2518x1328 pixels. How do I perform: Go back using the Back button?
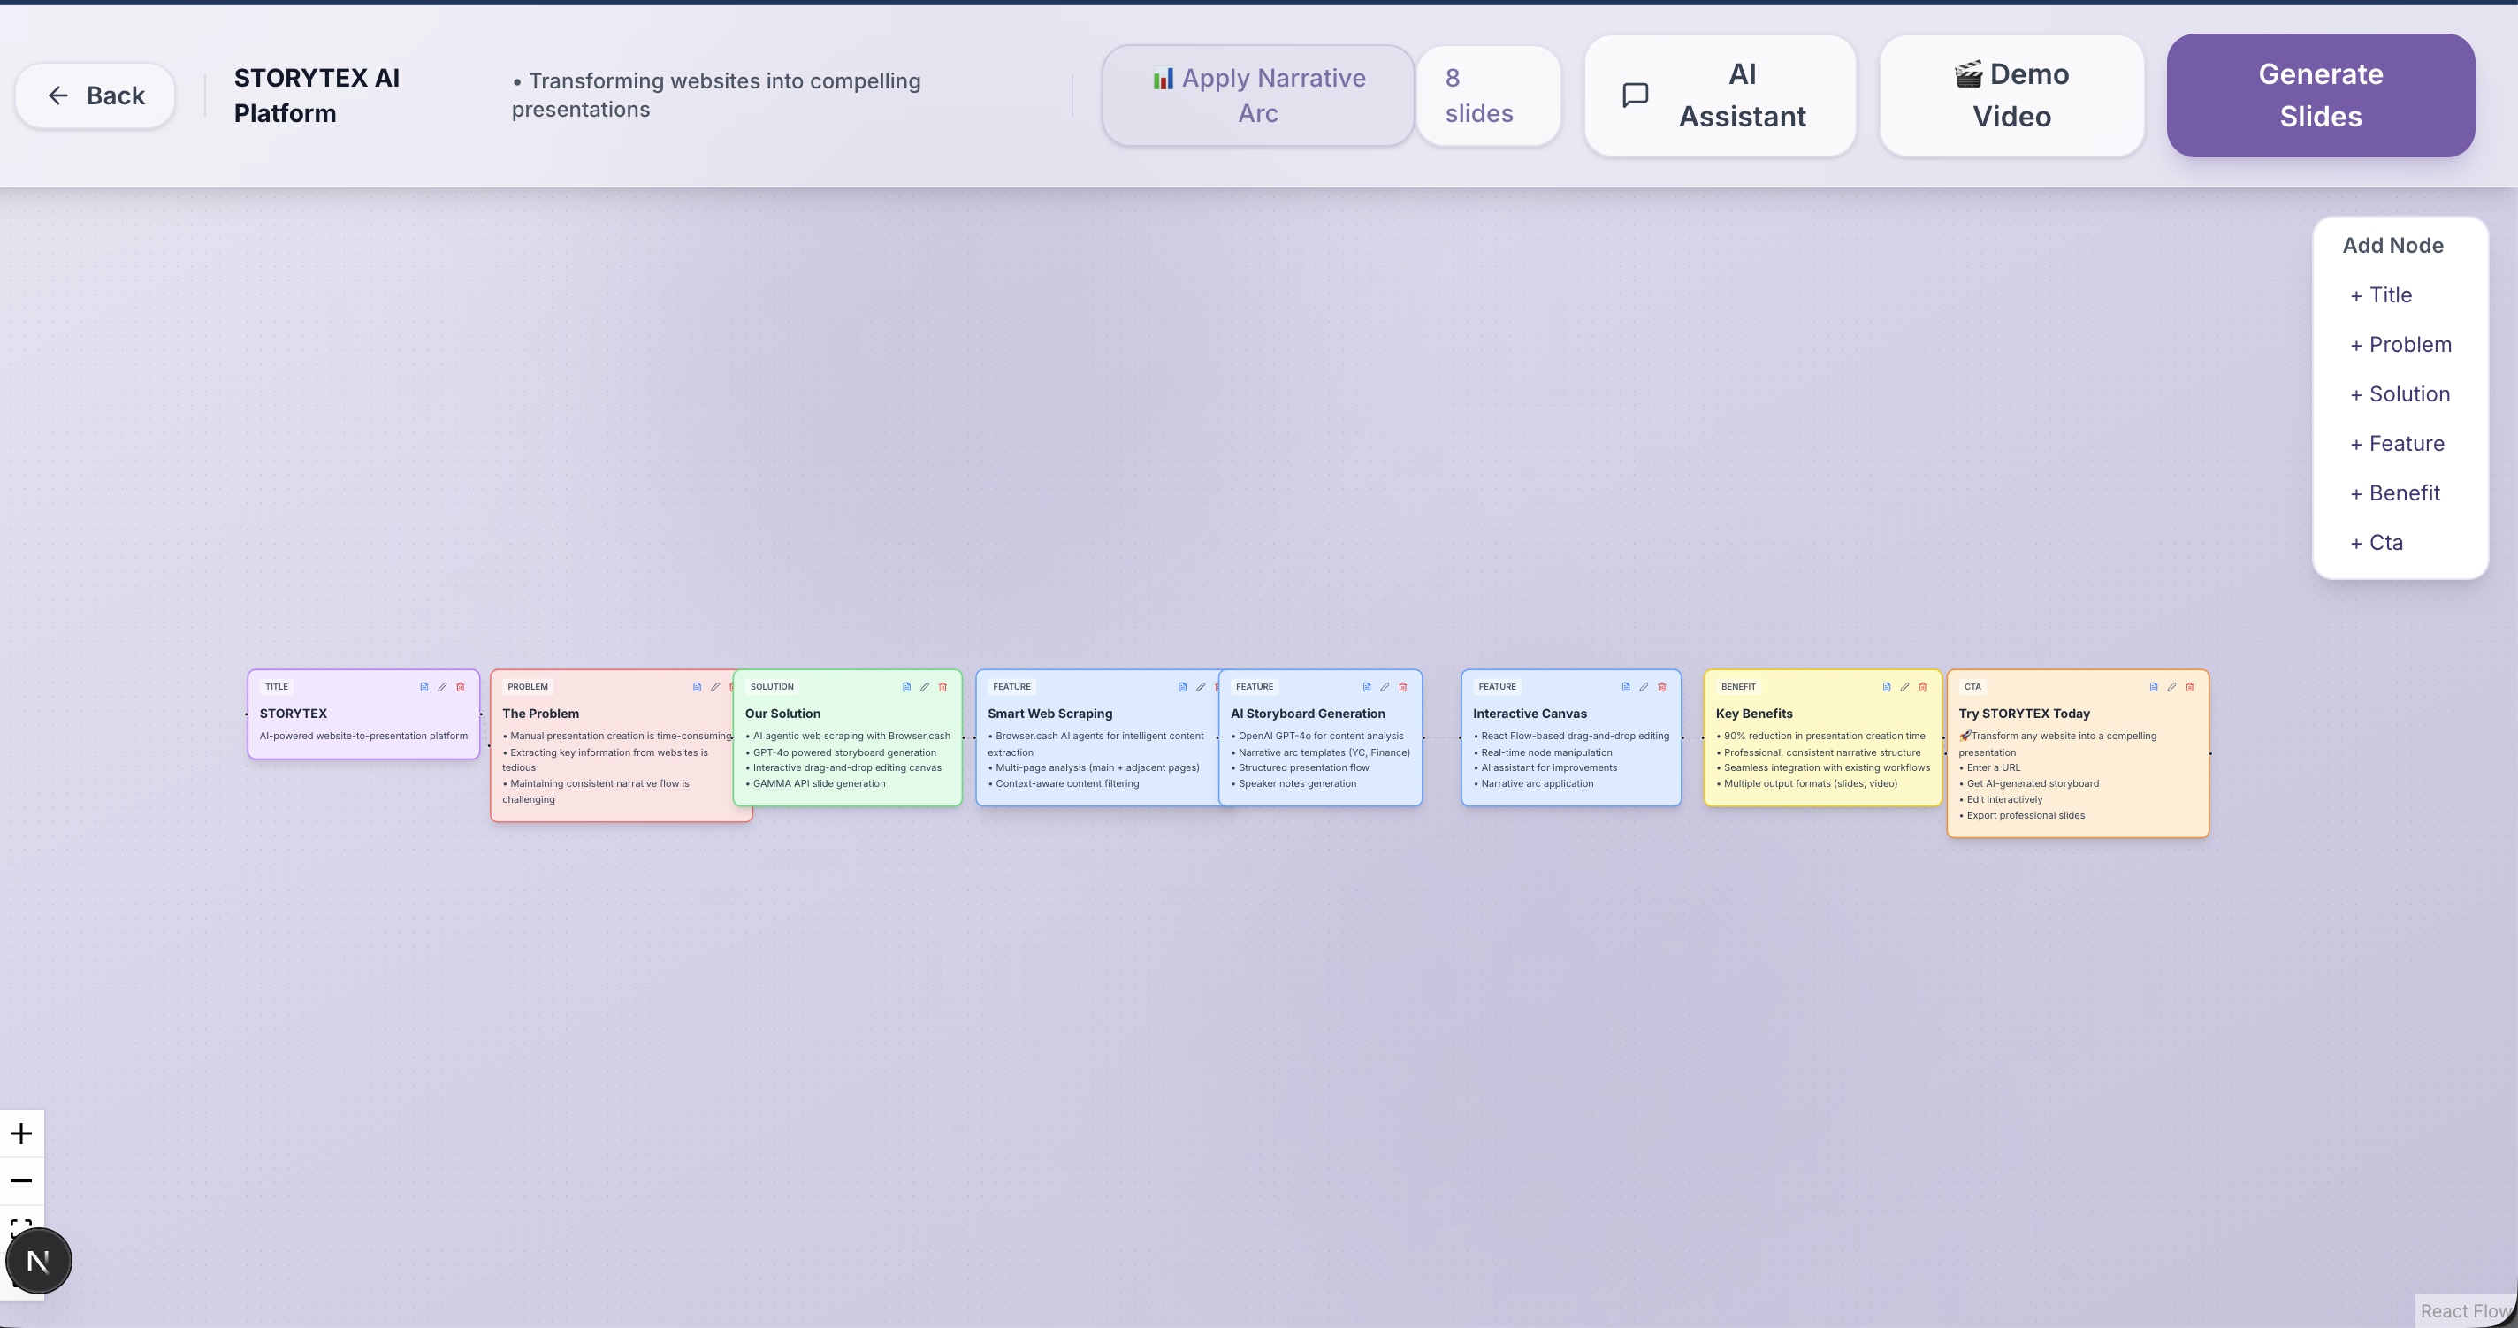95,95
